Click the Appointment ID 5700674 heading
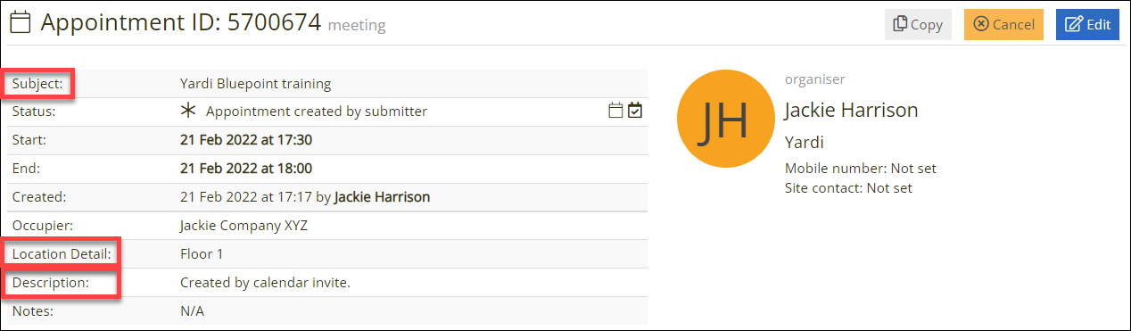Image resolution: width=1131 pixels, height=331 pixels. pyautogui.click(x=181, y=23)
